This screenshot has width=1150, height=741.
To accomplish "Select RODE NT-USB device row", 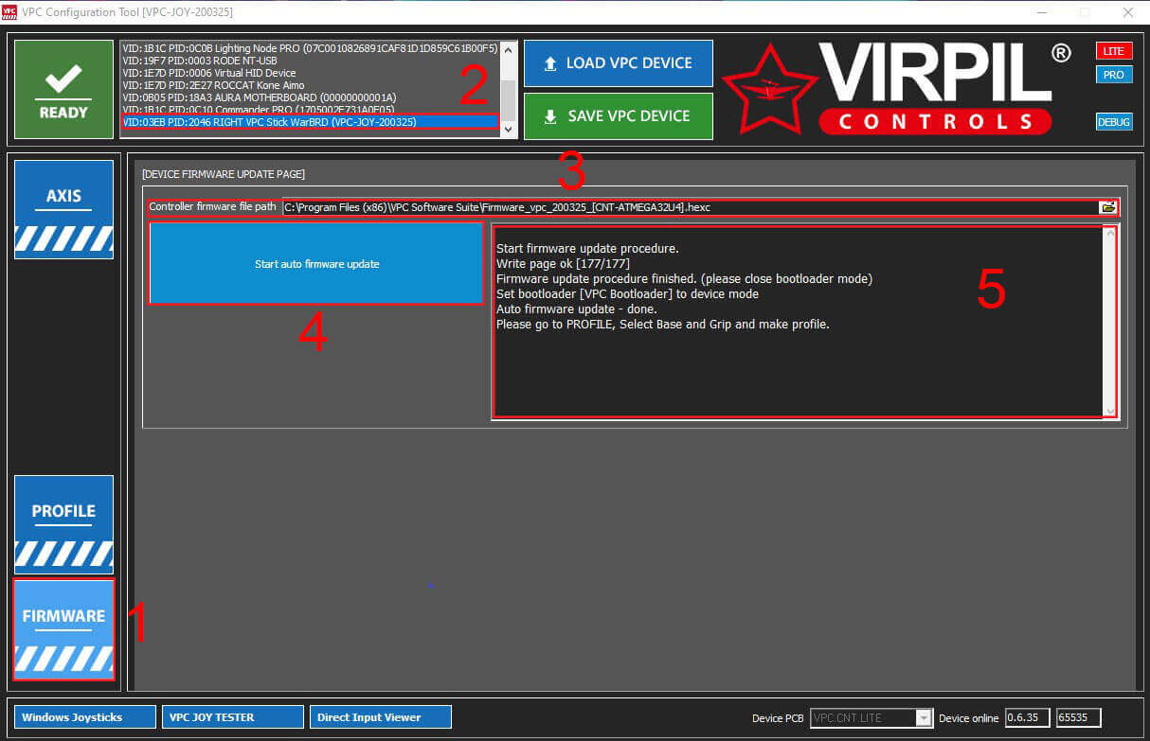I will 310,61.
